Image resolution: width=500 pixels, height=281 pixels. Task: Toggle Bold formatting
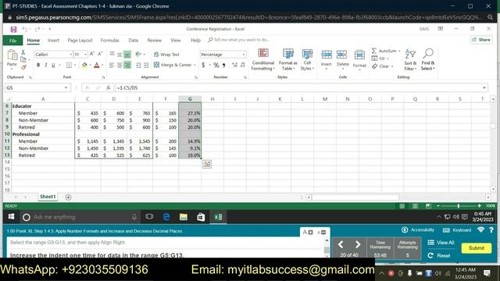point(38,65)
